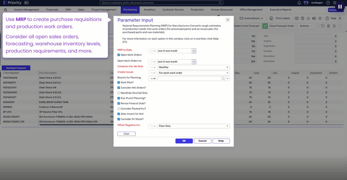This screenshot has height=180, width=347.
Task: Click the delete trash icon
Action: click(328, 26)
